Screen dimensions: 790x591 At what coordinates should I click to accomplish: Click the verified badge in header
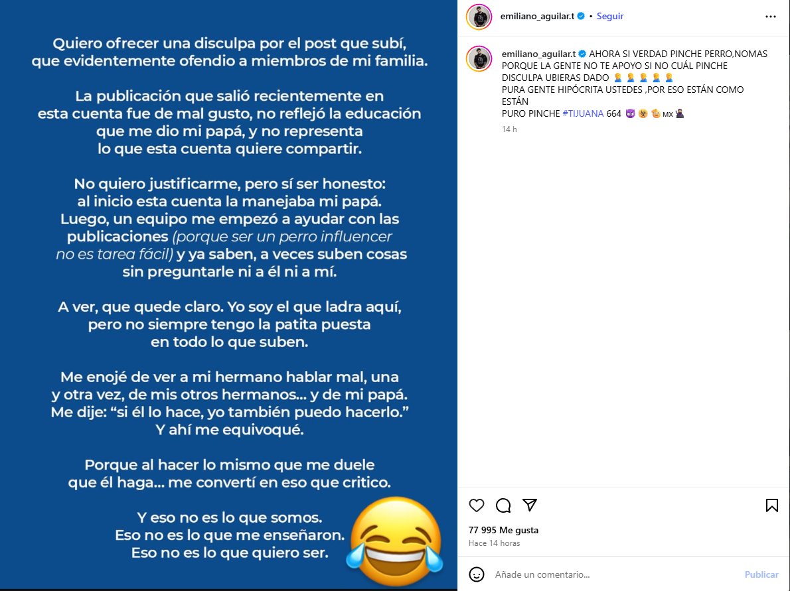click(581, 16)
